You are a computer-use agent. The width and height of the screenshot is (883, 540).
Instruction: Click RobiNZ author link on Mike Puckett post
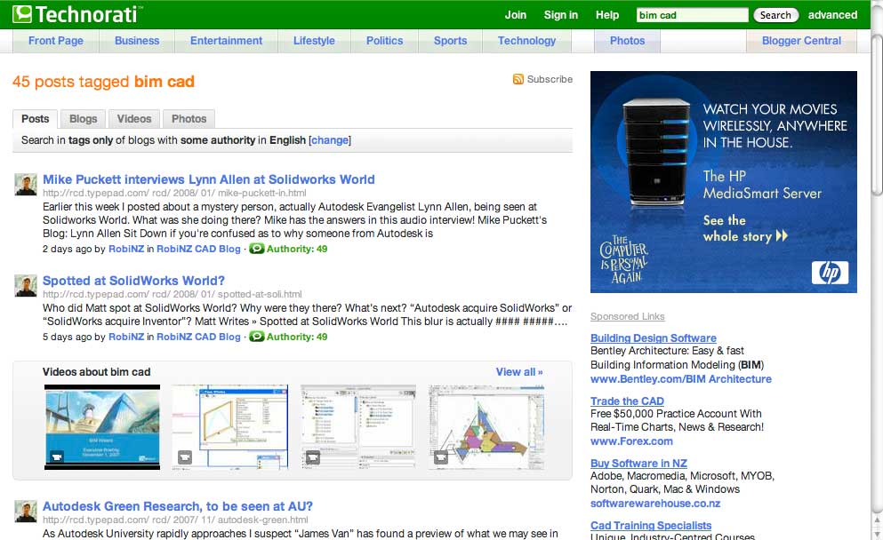[x=126, y=249]
